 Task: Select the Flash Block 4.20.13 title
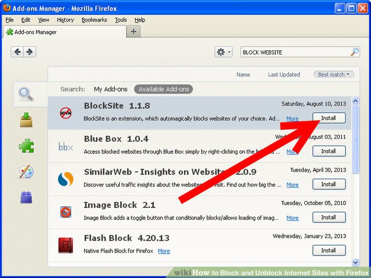point(126,238)
